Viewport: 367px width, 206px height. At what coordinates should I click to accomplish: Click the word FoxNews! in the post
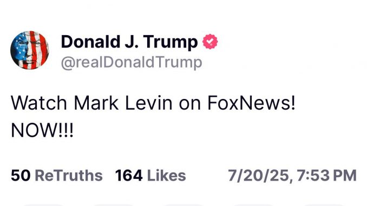251,103
